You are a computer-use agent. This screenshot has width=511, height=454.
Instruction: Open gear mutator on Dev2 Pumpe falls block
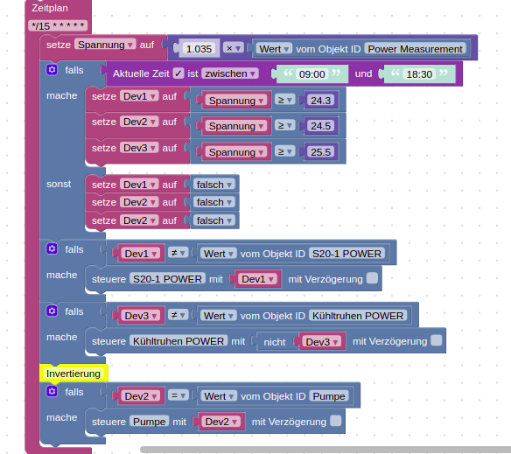coord(52,391)
